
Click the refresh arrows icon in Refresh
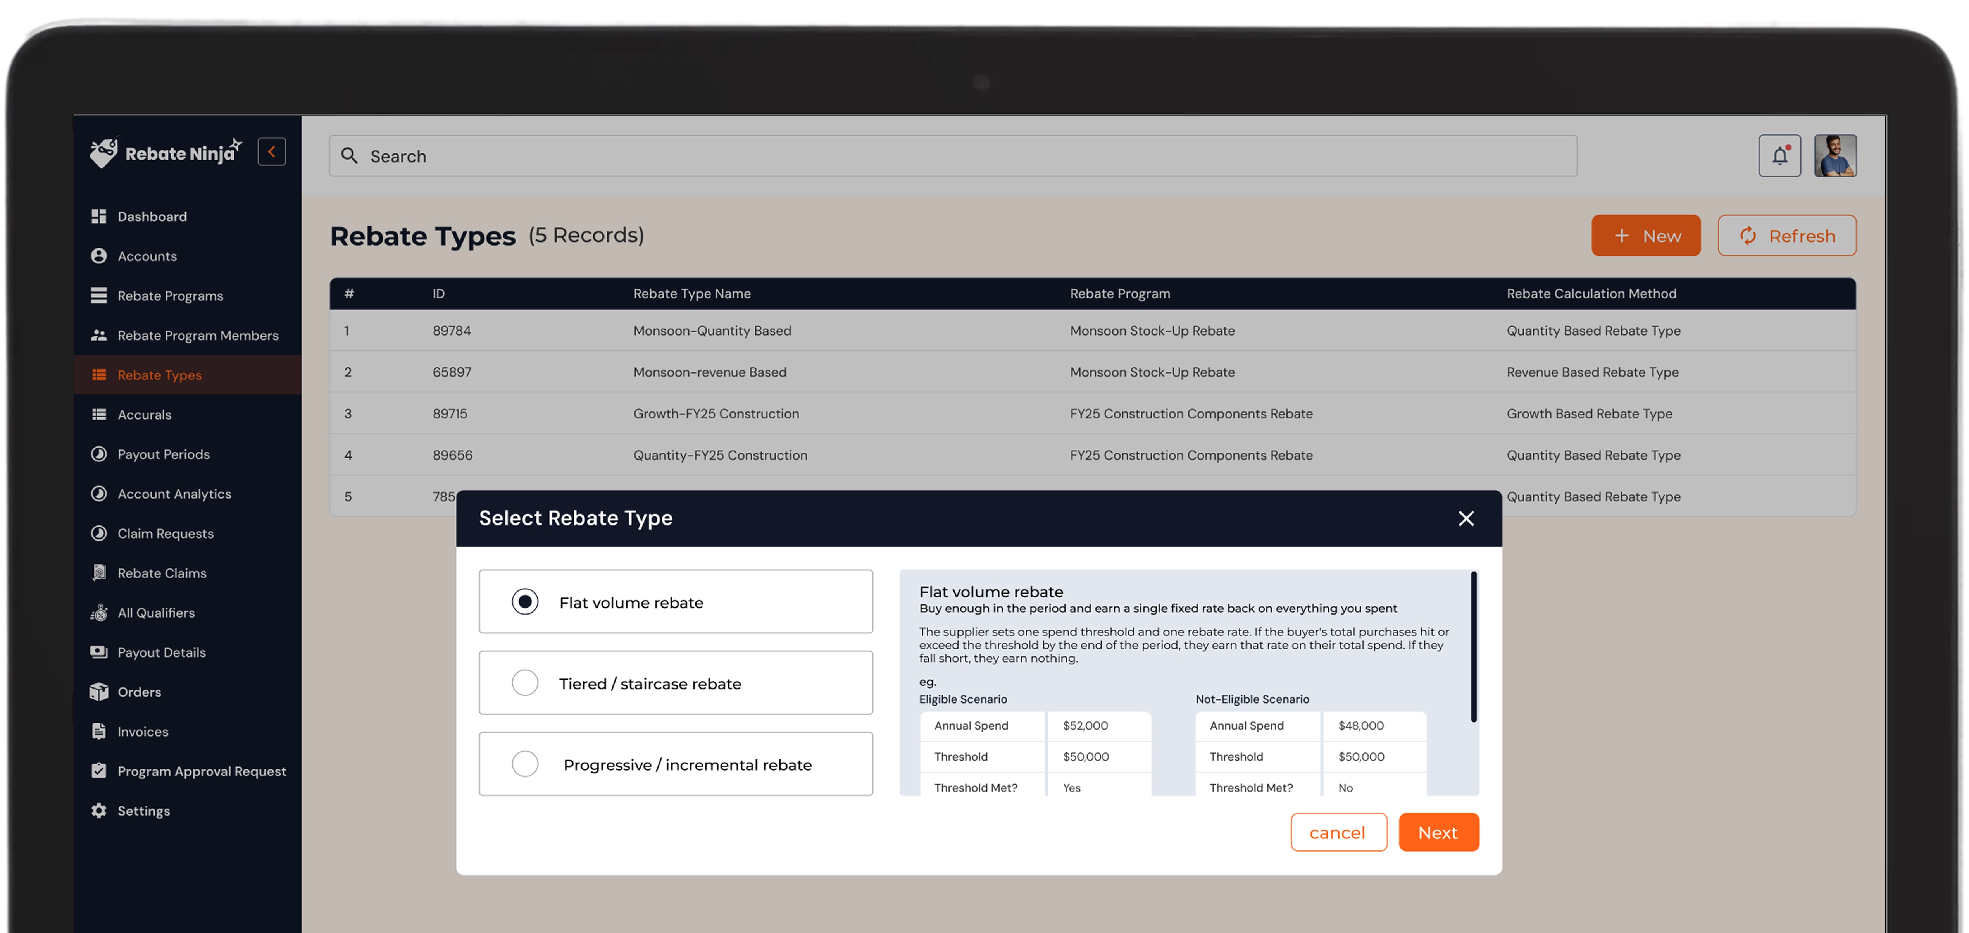click(x=1748, y=236)
